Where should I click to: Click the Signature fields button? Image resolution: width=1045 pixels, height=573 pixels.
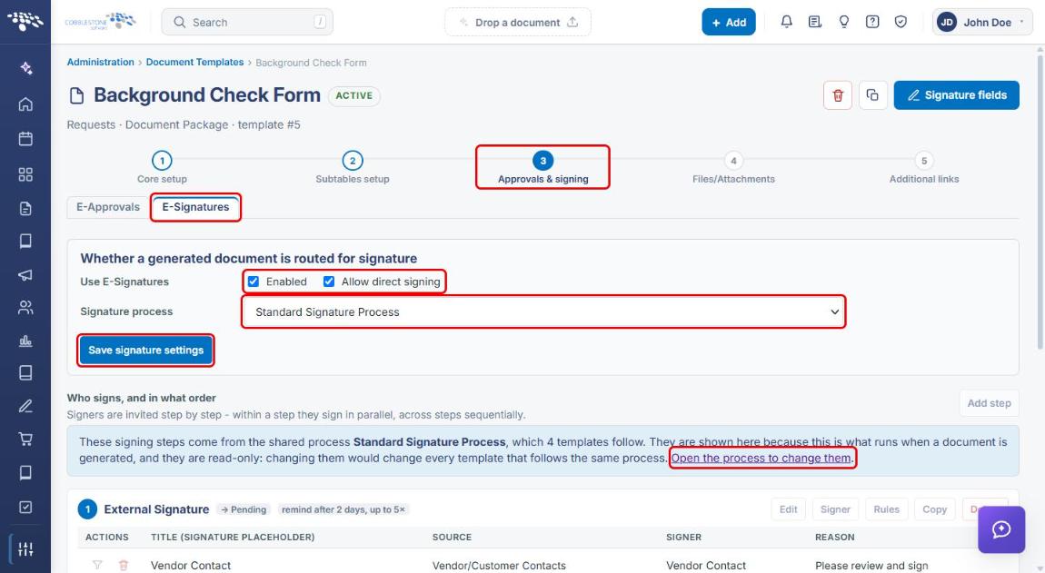[956, 95]
